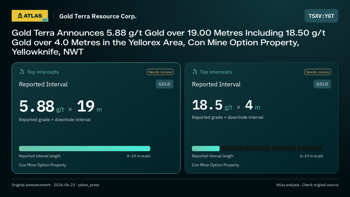Click the Atlas beta logo

pos(30,16)
